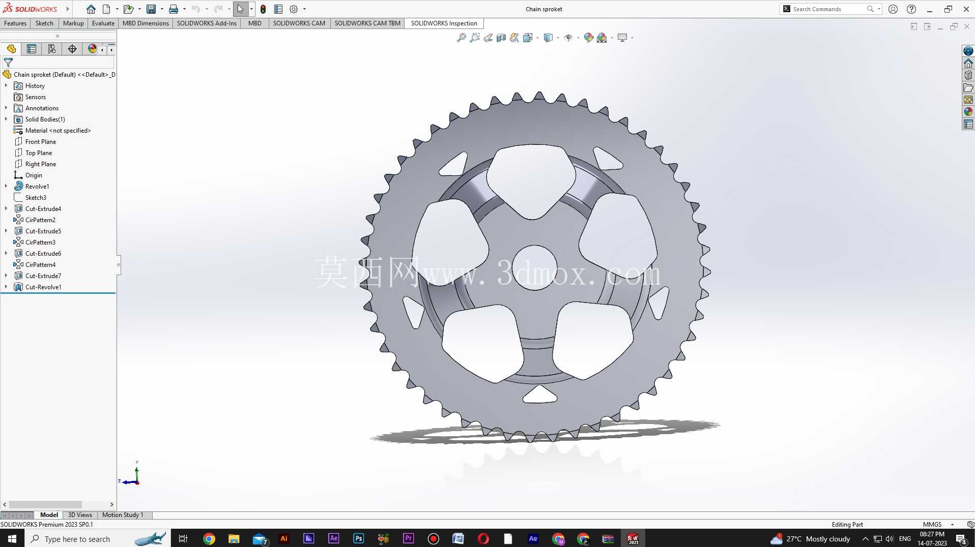Select CirPattern2 in feature tree
The image size is (975, 547).
click(x=40, y=220)
